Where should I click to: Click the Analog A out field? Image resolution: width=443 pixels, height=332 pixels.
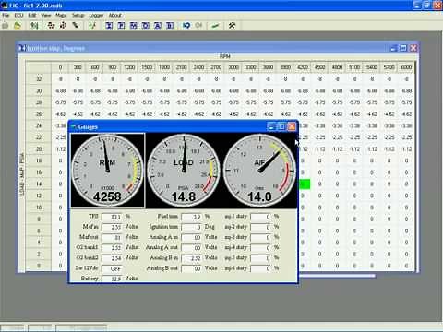tap(192, 248)
